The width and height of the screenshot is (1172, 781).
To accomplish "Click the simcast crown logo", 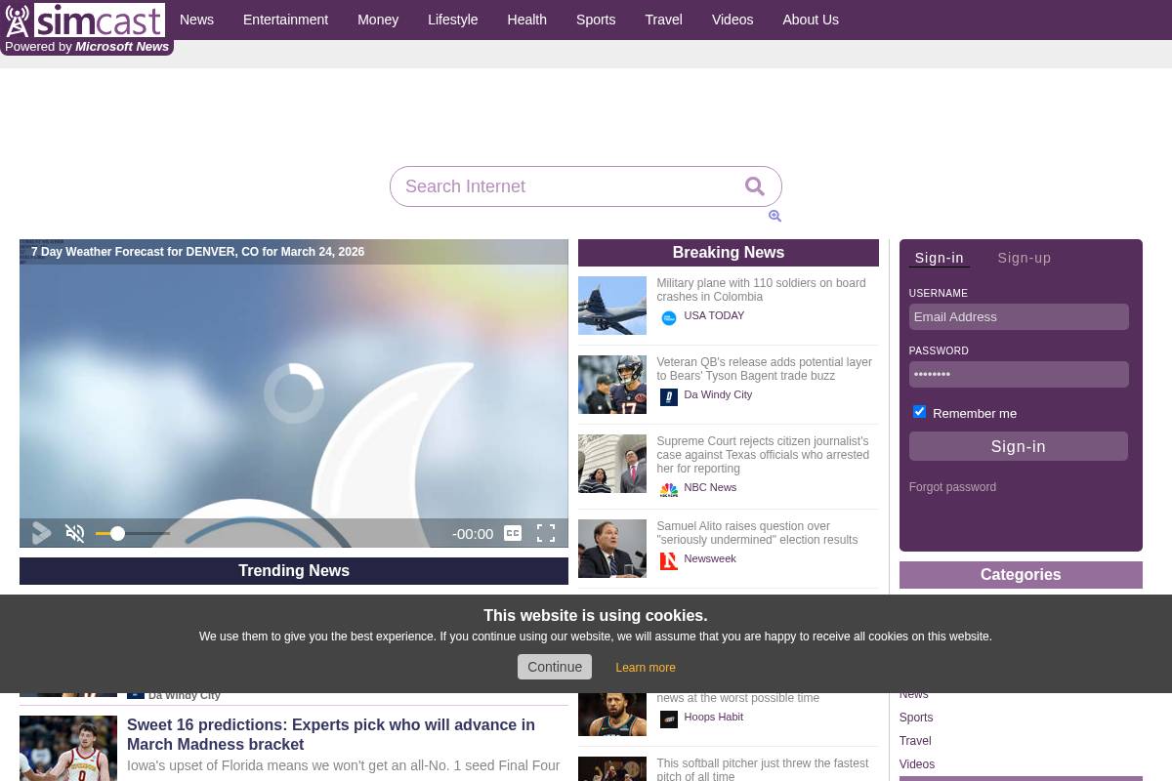I will (x=17, y=20).
